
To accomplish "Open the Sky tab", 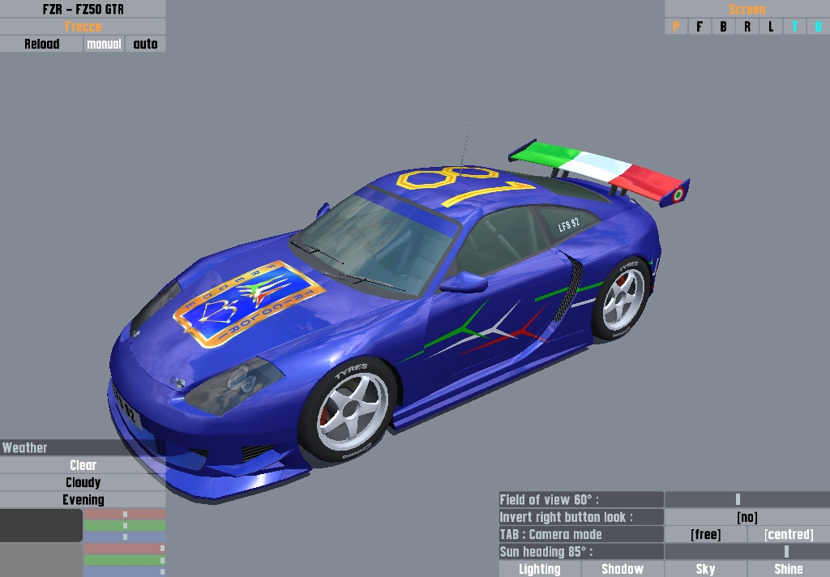I will [x=706, y=569].
